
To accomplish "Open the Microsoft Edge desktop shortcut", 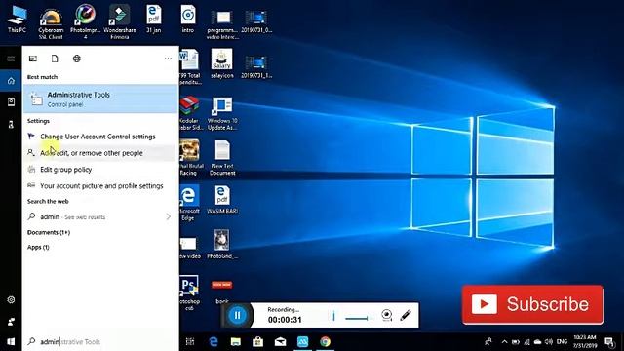I will (188, 202).
